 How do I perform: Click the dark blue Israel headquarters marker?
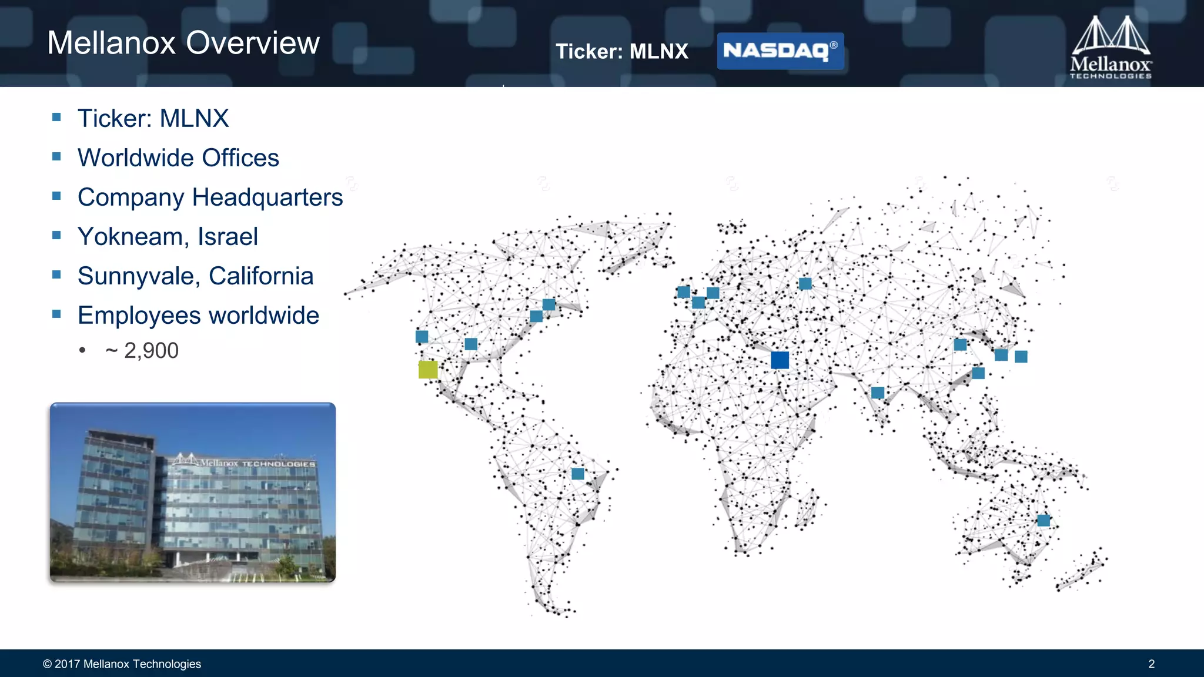click(x=780, y=360)
